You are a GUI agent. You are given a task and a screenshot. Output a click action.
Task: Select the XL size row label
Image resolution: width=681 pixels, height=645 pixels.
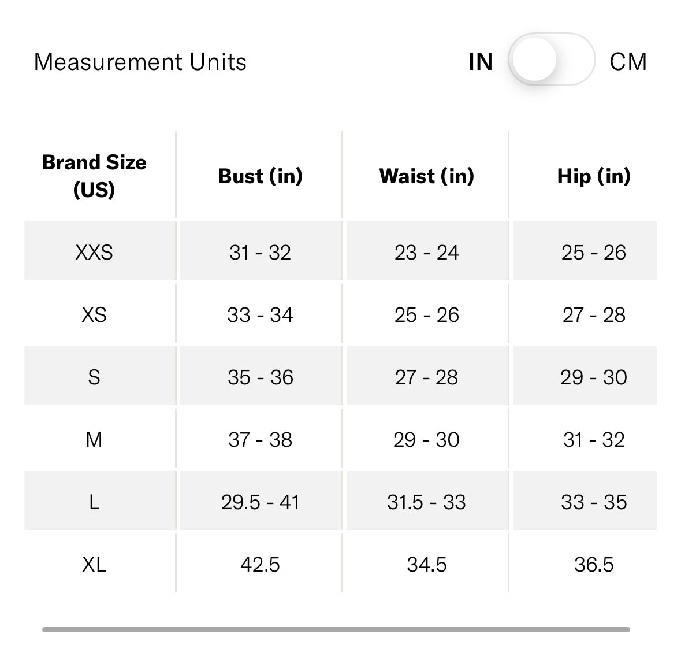click(x=94, y=565)
